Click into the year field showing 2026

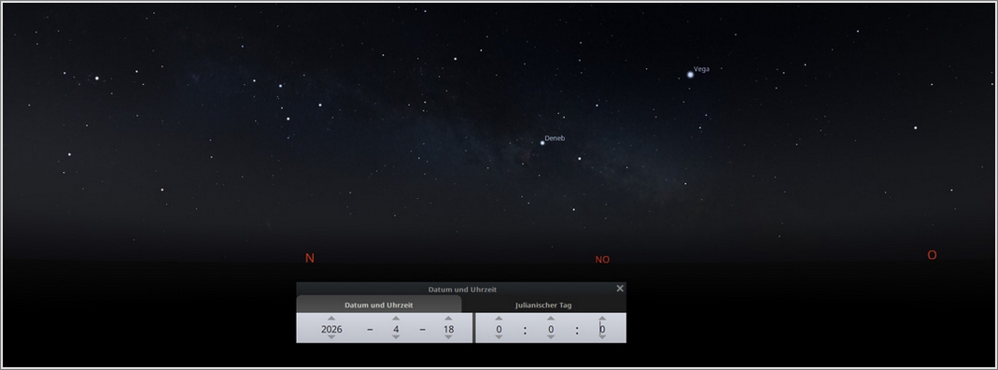tap(331, 329)
